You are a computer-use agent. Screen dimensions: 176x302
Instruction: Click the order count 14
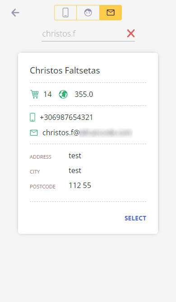47,94
